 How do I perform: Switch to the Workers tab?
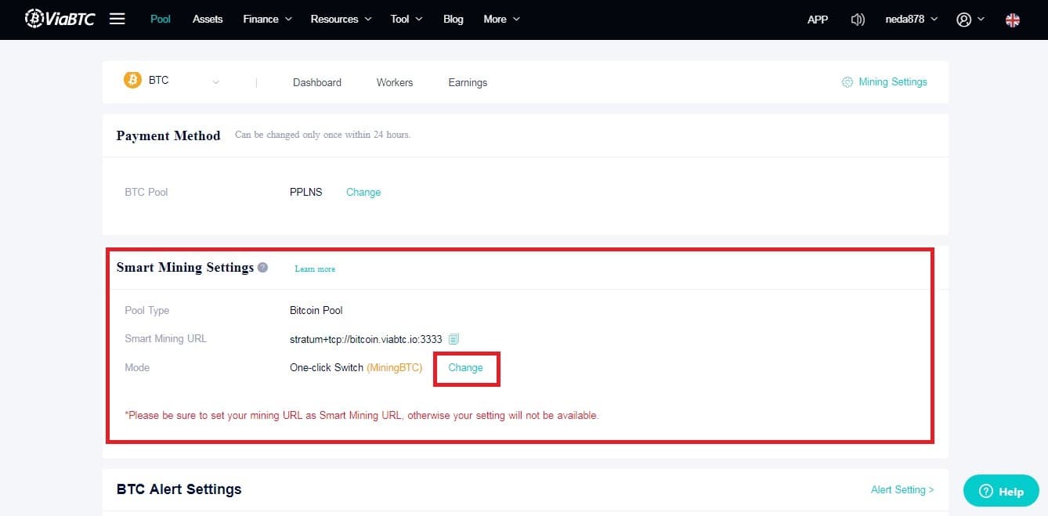395,82
